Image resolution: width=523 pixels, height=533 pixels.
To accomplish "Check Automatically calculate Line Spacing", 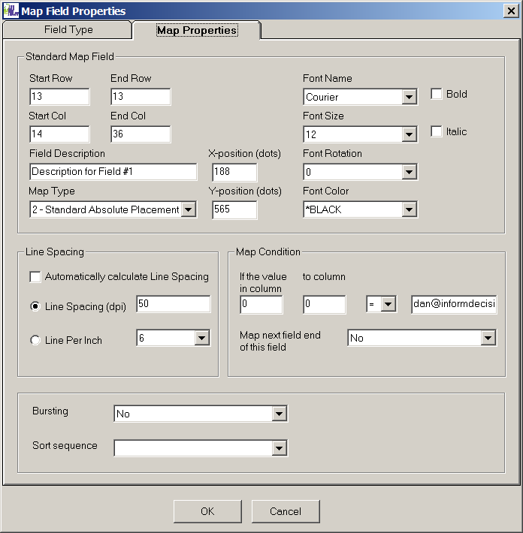I will click(x=35, y=277).
